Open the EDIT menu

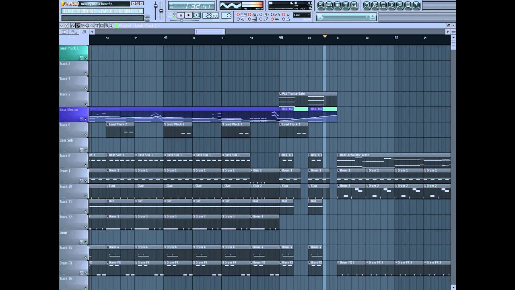click(x=75, y=11)
